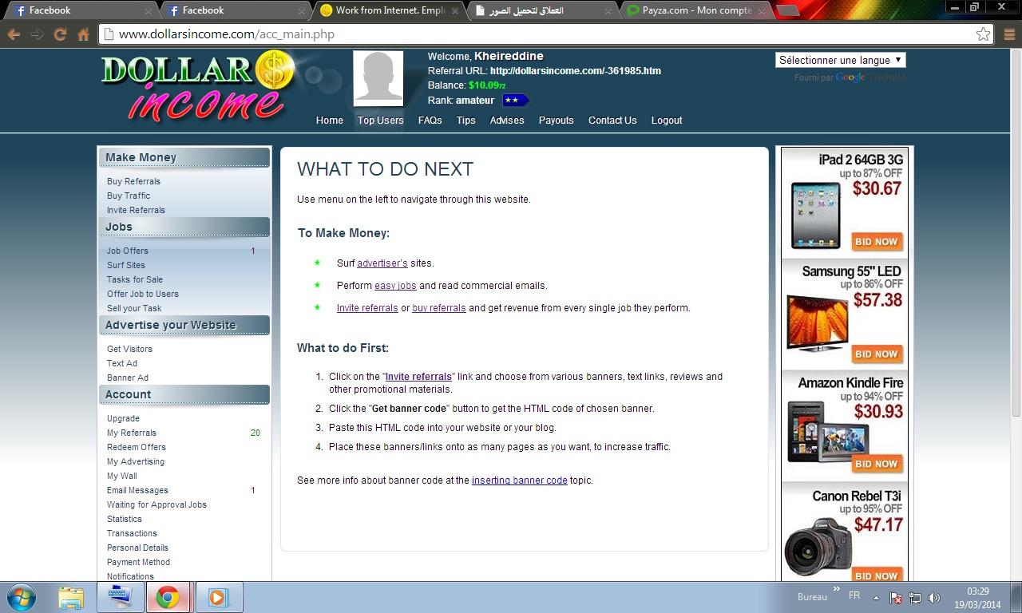Go to Top Users in the menu

click(x=381, y=121)
